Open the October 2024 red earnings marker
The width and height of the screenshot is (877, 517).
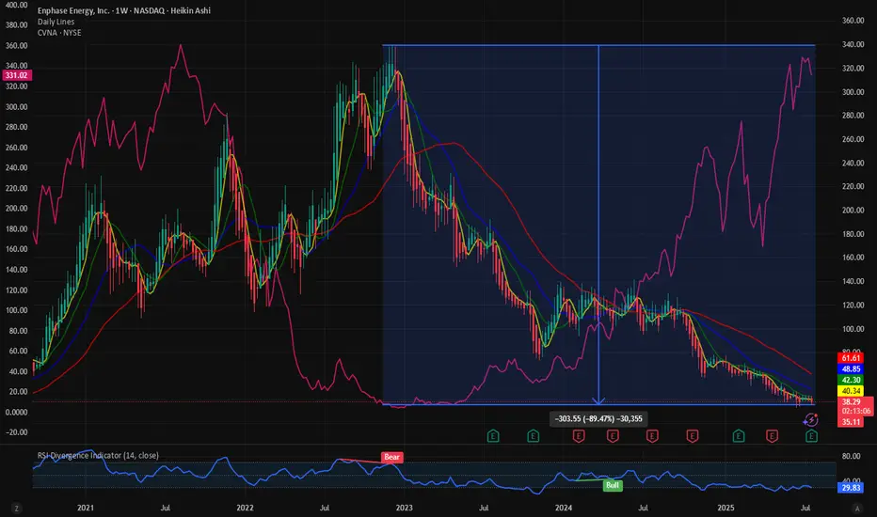point(692,436)
